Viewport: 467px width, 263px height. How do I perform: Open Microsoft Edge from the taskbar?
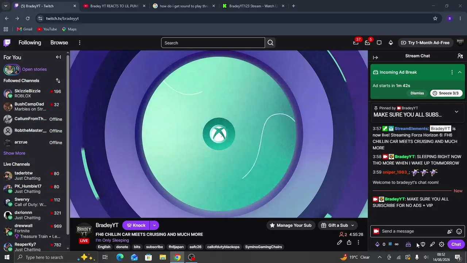120,257
